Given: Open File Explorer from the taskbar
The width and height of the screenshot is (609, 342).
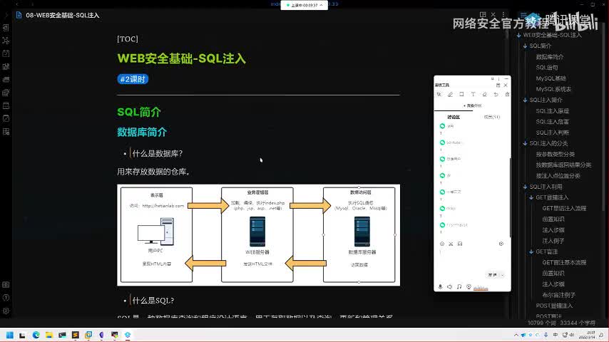Looking at the screenshot, I should click(49, 335).
